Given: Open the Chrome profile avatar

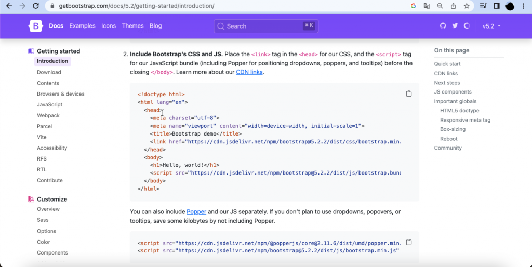Looking at the screenshot, I should [x=510, y=6].
